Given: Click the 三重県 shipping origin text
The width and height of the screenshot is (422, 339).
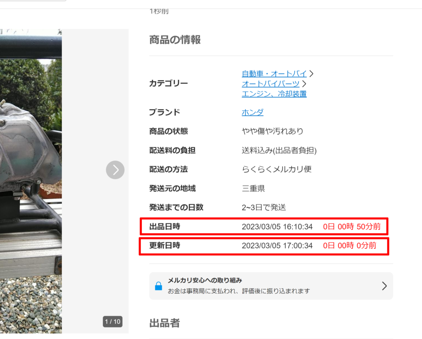Looking at the screenshot, I should coord(253,188).
